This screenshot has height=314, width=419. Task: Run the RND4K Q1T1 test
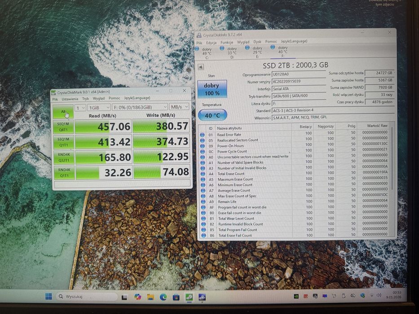pos(64,173)
